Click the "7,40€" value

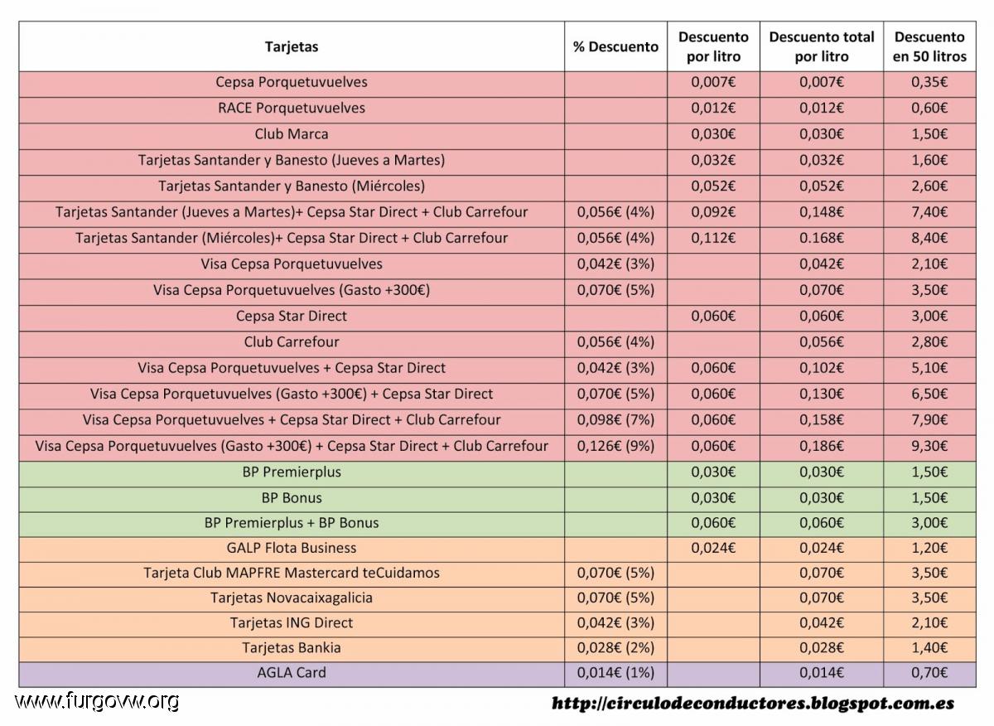(929, 212)
